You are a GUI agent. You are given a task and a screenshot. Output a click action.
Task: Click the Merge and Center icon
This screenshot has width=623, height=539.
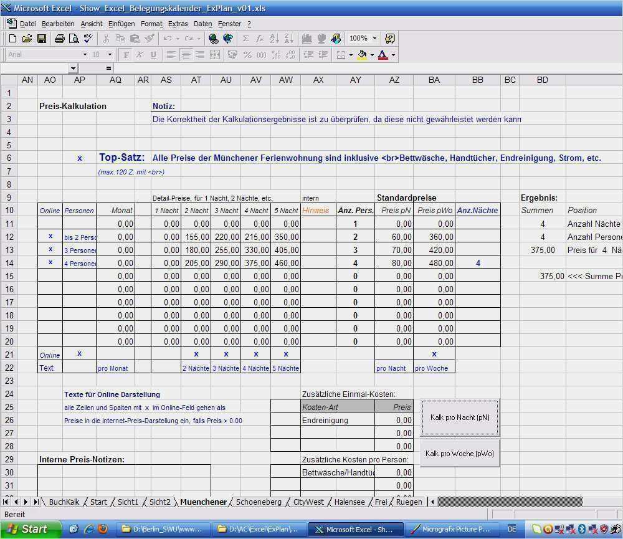pyautogui.click(x=215, y=55)
